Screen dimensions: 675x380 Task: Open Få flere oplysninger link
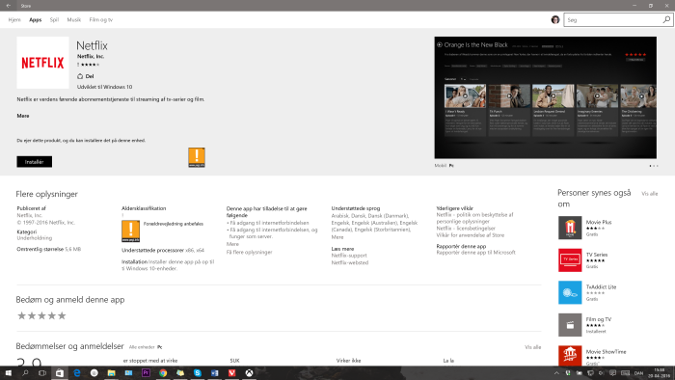pyautogui.click(x=249, y=252)
